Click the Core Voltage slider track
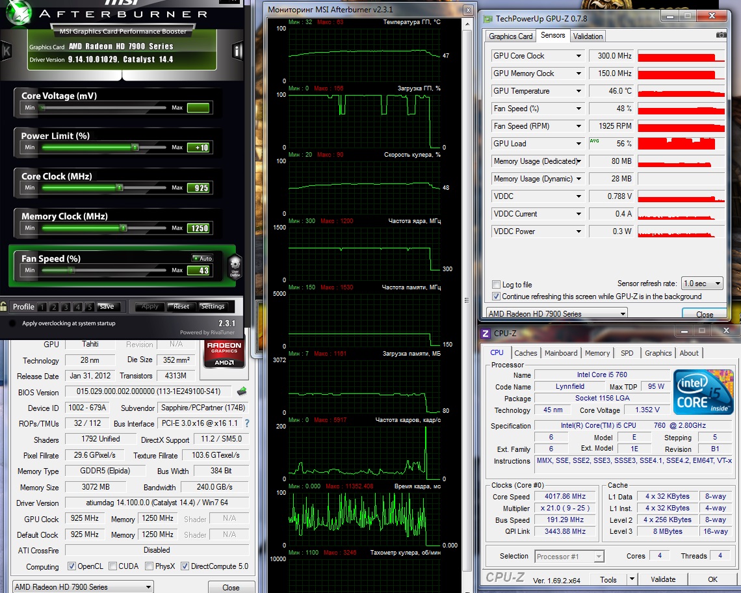Screen dimensions: 741x593 pyautogui.click(x=104, y=108)
